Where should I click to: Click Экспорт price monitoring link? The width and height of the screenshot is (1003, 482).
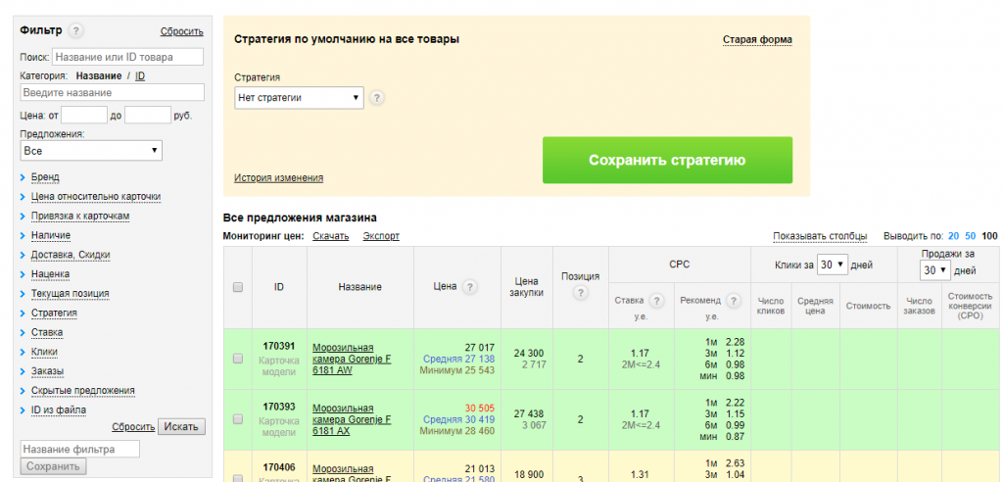coord(381,235)
